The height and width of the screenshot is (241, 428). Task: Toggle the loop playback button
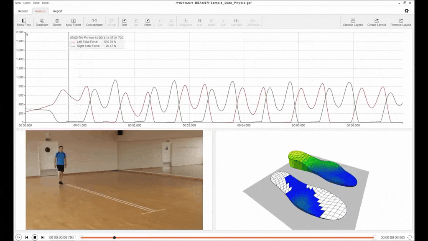click(x=410, y=237)
